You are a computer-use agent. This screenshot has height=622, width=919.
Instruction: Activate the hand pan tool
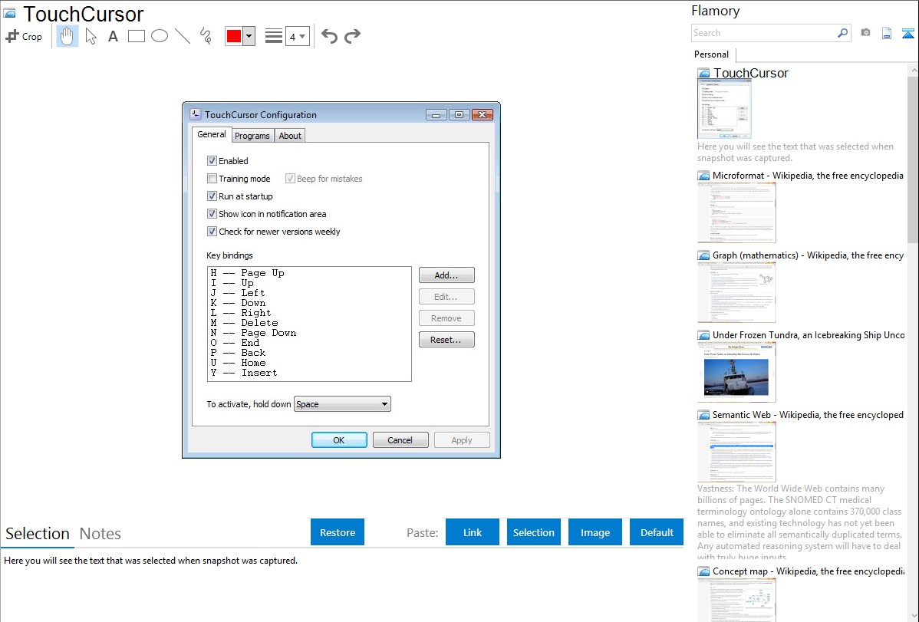click(68, 36)
